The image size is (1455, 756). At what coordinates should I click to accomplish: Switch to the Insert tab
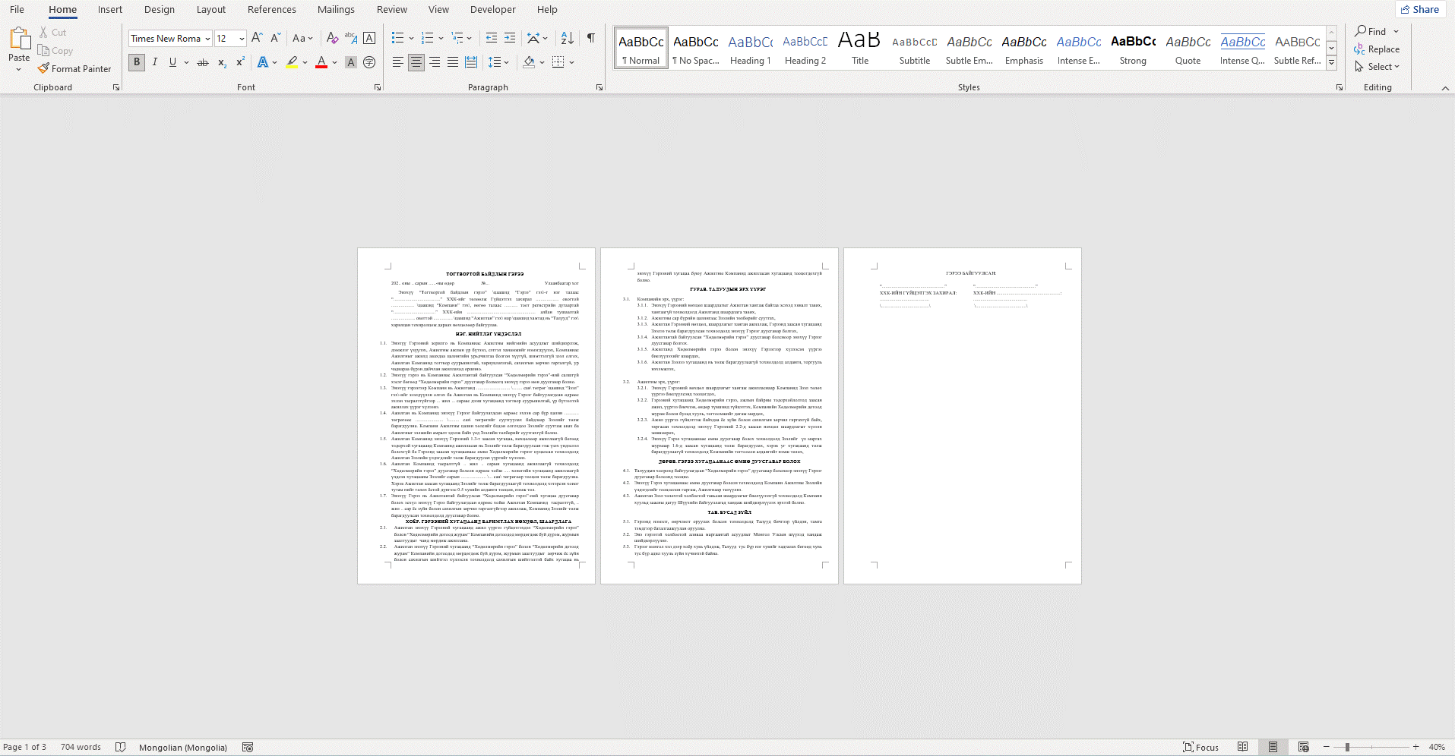click(110, 9)
